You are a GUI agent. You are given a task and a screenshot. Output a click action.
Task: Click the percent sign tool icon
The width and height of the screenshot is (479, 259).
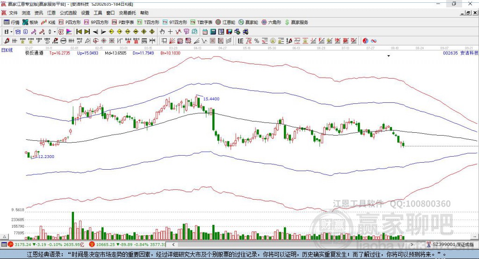pyautogui.click(x=257, y=41)
